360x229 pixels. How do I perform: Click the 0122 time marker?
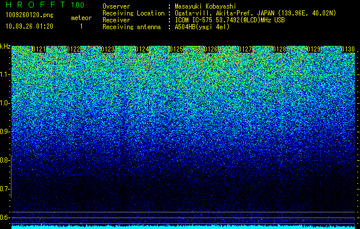[x=73, y=49]
